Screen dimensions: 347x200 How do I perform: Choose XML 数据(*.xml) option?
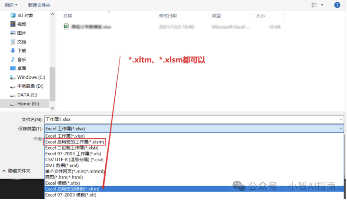194,165
